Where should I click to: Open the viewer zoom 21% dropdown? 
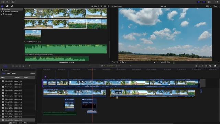[209, 6]
